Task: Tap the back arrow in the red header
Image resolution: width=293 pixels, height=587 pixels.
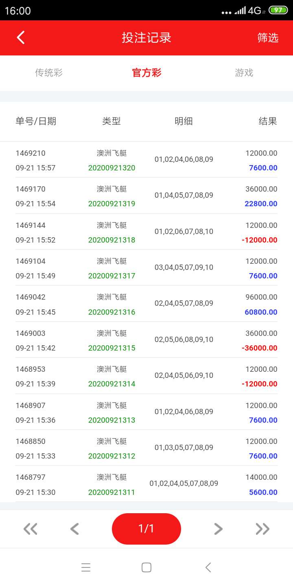Action: (21, 38)
